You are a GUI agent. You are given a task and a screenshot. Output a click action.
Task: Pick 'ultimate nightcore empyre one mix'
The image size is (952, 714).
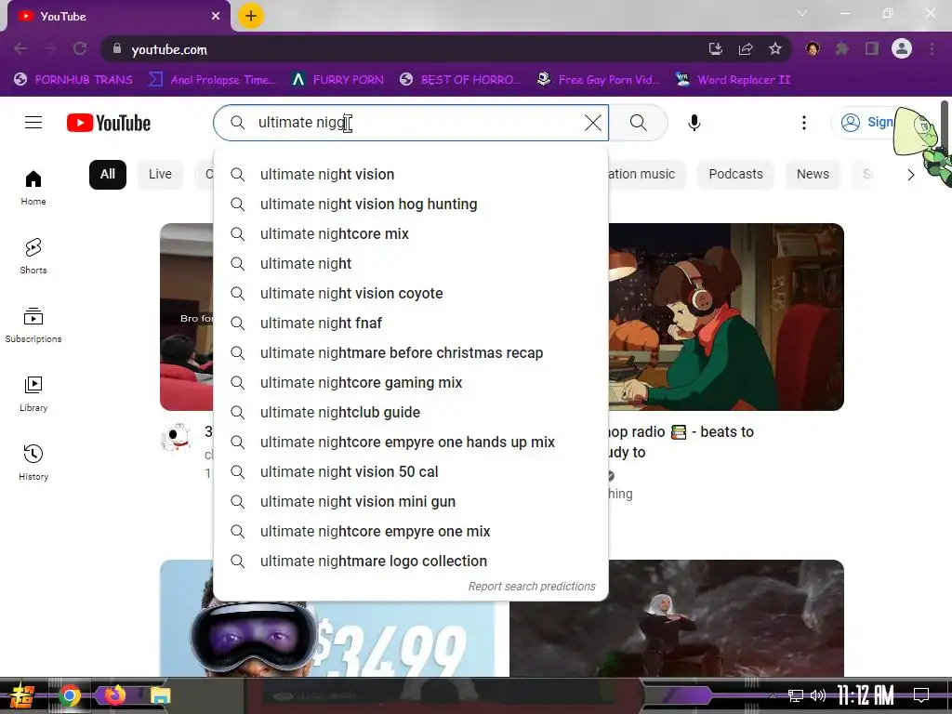(411, 531)
